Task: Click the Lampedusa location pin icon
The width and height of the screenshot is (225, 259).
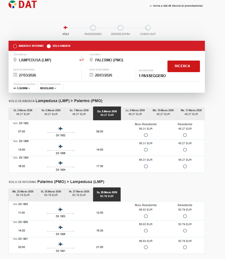Action: pyautogui.click(x=15, y=60)
